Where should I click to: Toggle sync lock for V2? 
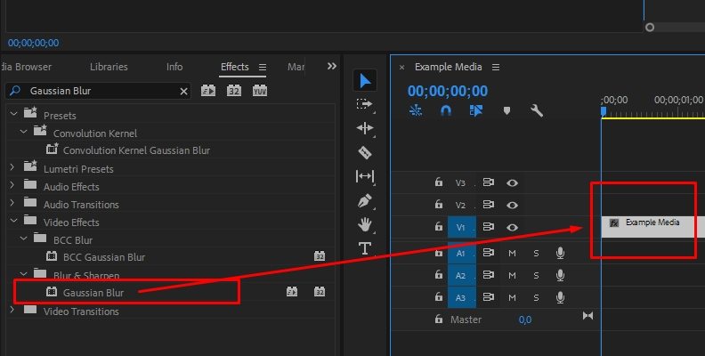click(489, 205)
